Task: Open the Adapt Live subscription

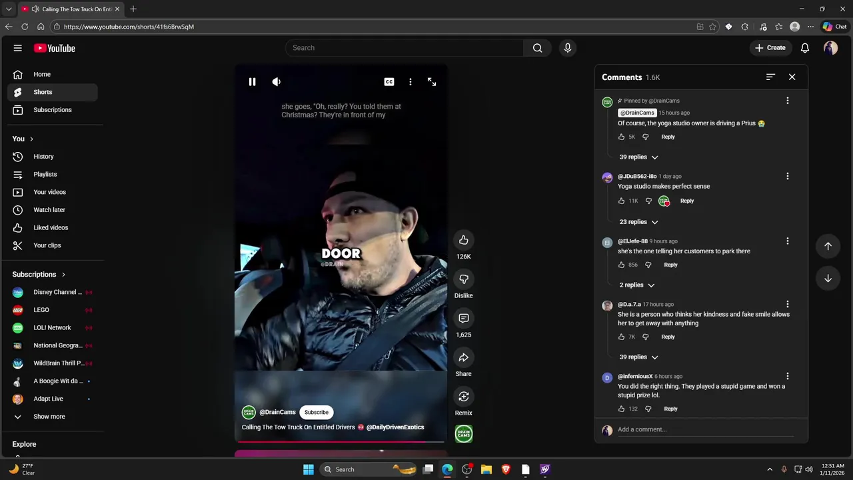Action: pos(53,399)
